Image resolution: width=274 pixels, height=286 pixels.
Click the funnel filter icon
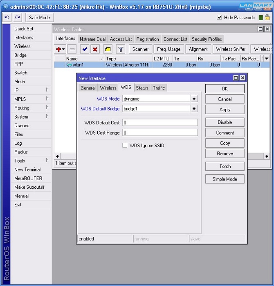tap(121, 49)
